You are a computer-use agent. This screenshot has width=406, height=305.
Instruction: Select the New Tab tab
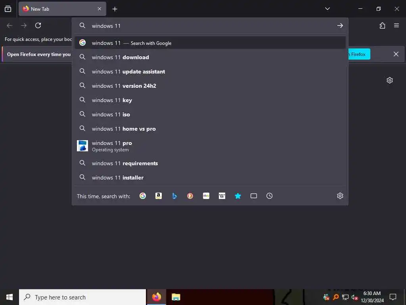pyautogui.click(x=62, y=9)
